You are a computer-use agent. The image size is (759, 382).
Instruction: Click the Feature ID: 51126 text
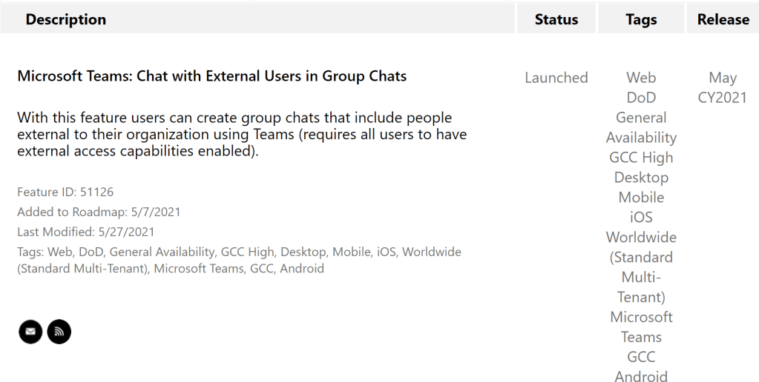point(65,192)
